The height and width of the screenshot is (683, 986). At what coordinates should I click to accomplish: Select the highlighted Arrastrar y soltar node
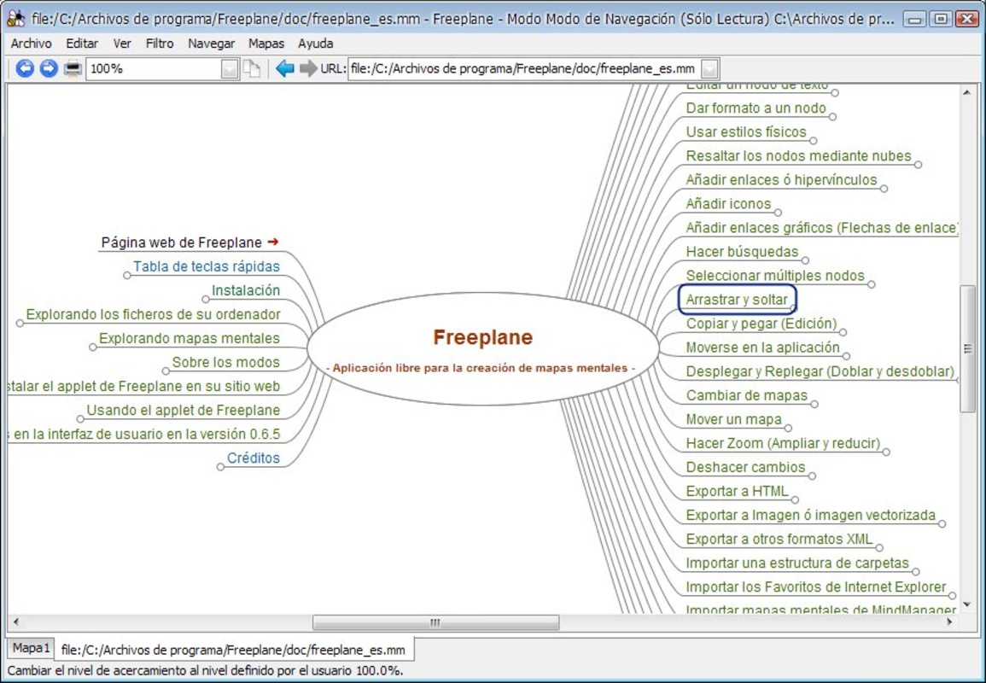737,300
